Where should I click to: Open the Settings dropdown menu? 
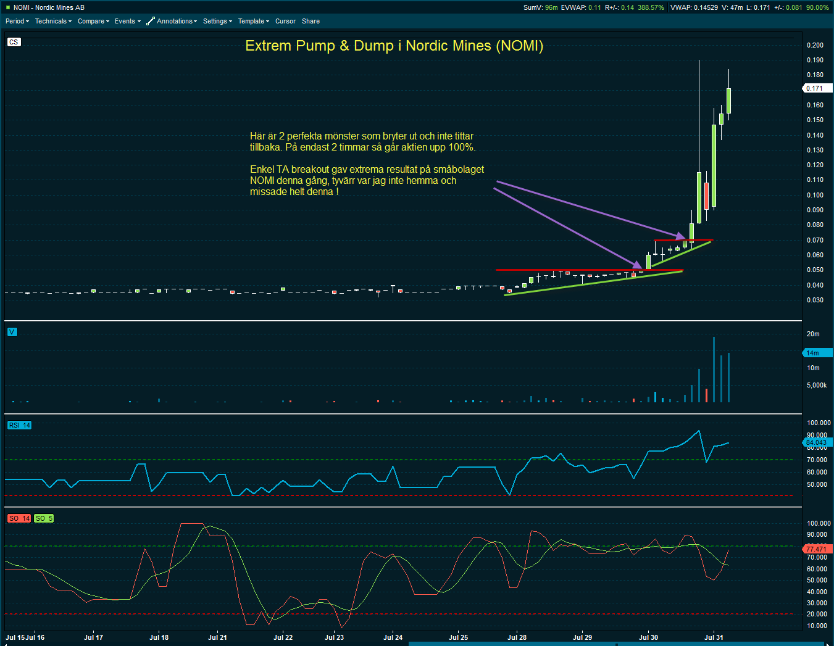[x=217, y=21]
